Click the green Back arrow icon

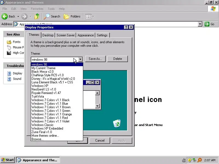click(x=5, y=16)
